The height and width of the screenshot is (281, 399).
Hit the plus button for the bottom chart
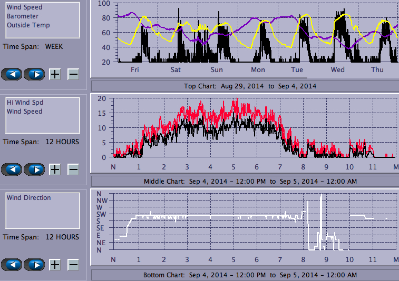tap(55, 264)
